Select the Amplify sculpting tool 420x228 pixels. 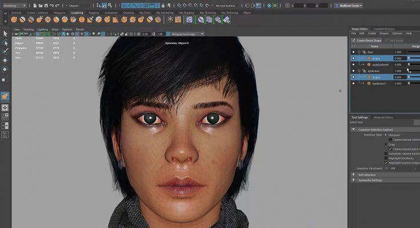click(x=150, y=19)
